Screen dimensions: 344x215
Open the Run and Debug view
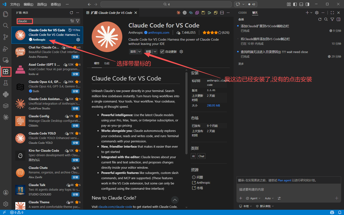coord(6,49)
